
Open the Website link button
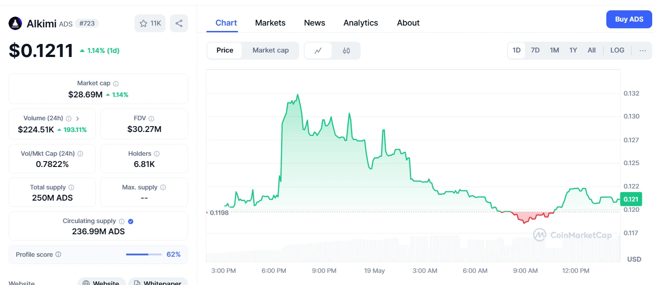(102, 282)
